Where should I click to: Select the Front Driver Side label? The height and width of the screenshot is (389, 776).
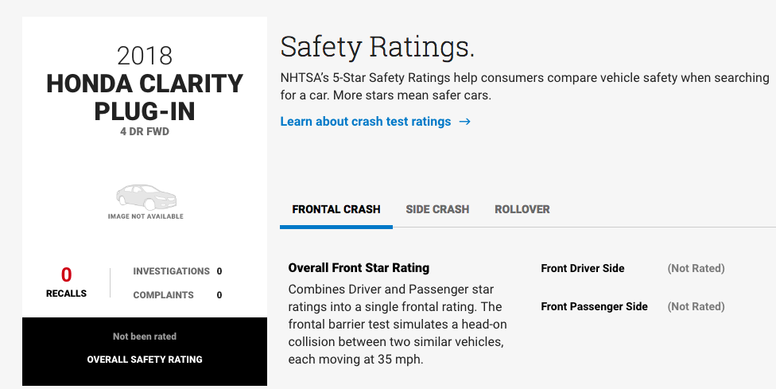tap(583, 268)
